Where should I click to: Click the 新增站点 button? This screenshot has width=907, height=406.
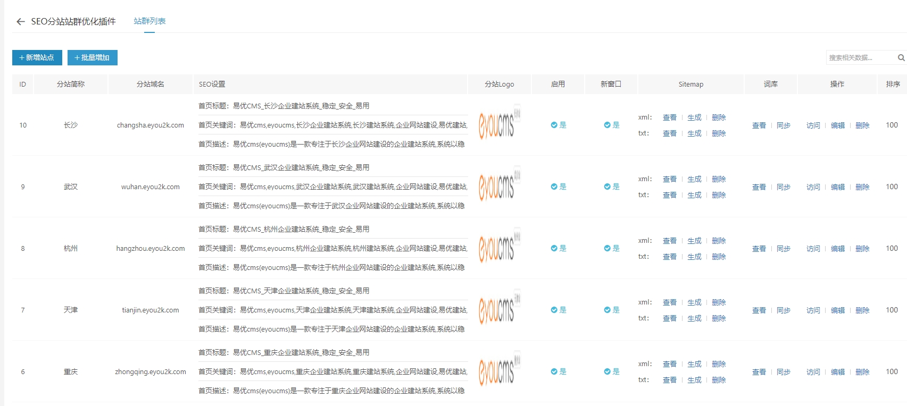[x=37, y=58]
